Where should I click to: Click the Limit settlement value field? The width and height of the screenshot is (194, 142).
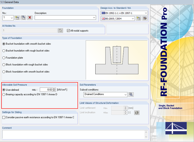tap(118, 108)
